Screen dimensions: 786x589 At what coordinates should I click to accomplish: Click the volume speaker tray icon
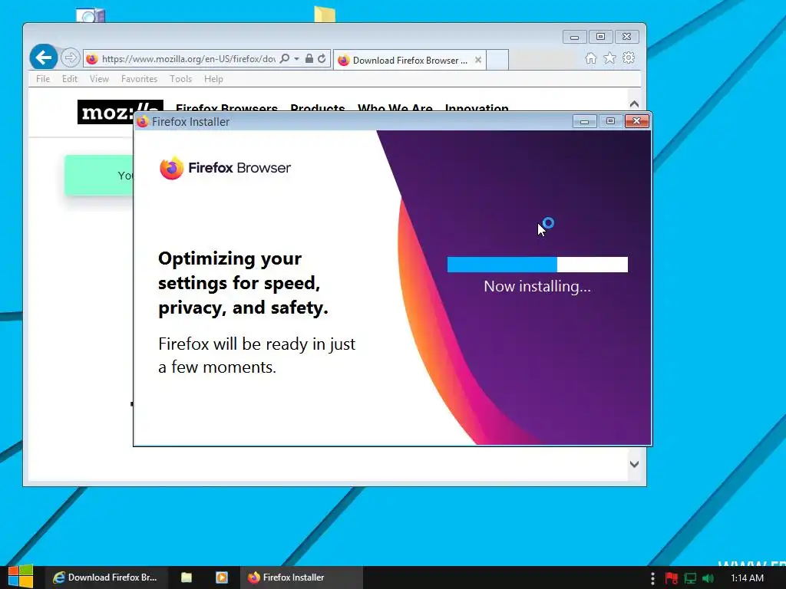point(708,578)
